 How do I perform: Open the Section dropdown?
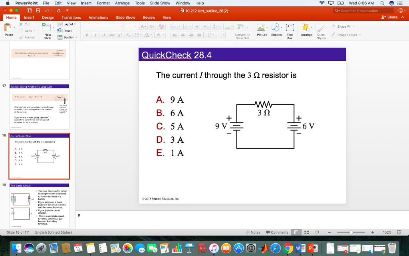[x=69, y=37]
